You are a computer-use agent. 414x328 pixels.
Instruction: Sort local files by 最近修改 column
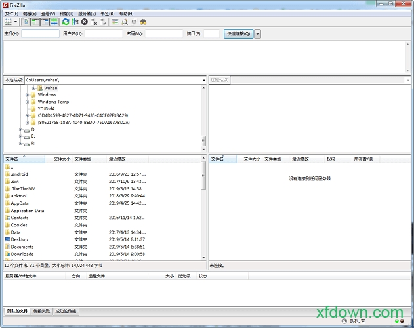pyautogui.click(x=127, y=159)
